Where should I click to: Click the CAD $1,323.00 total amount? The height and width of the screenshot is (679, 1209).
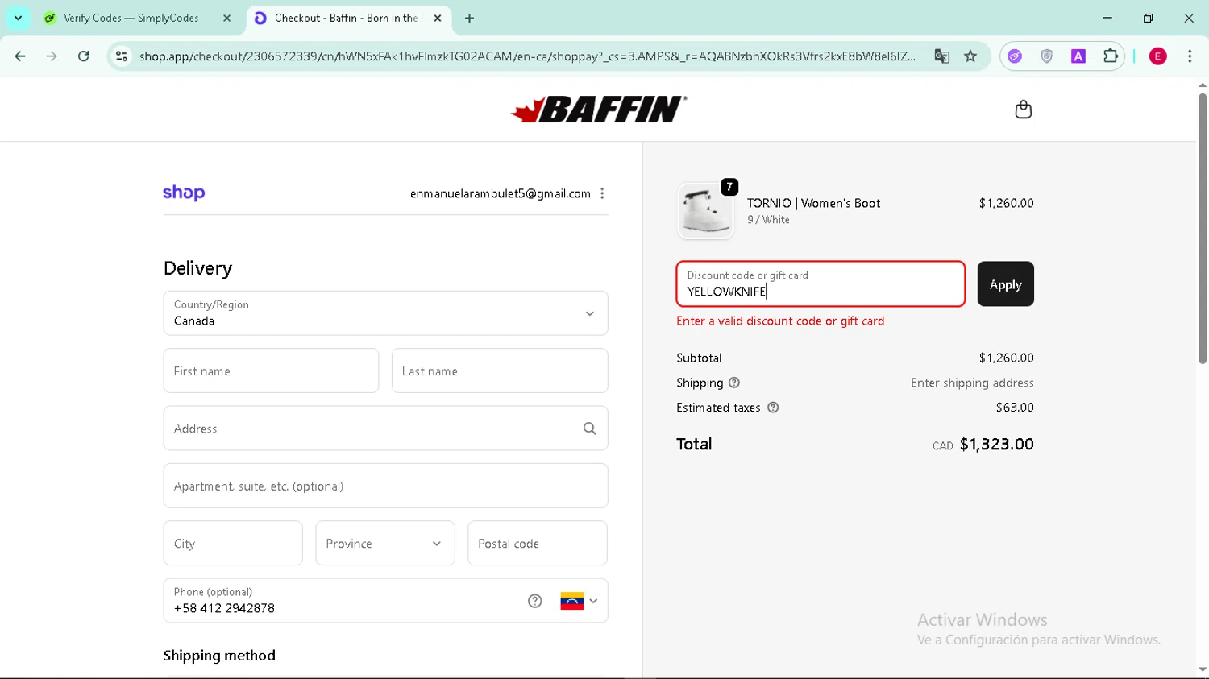(x=983, y=445)
